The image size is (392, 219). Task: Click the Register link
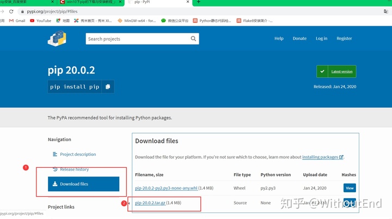(344, 38)
